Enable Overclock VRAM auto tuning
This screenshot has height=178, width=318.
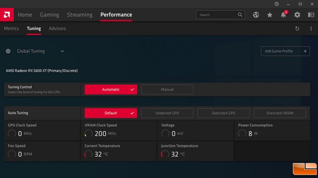280,113
